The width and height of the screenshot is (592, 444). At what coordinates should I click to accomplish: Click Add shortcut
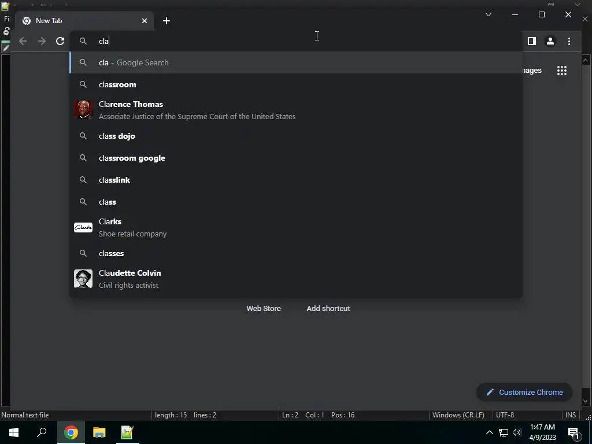(328, 309)
